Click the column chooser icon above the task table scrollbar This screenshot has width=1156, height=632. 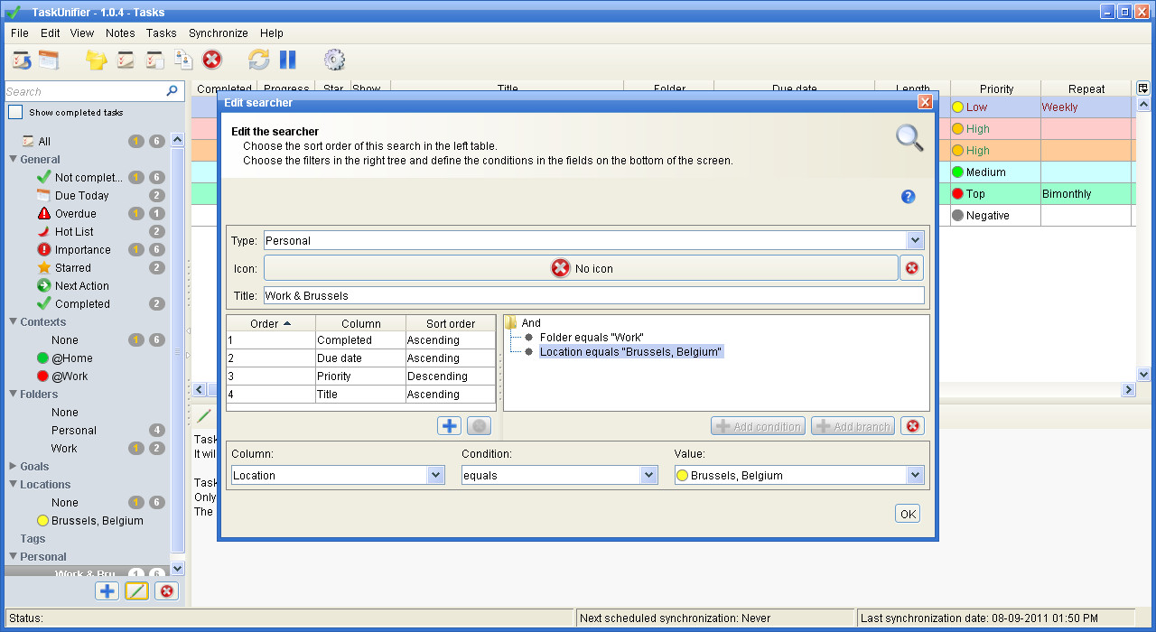1143,88
